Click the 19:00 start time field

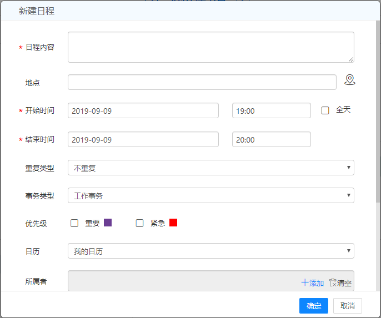pyautogui.click(x=271, y=110)
